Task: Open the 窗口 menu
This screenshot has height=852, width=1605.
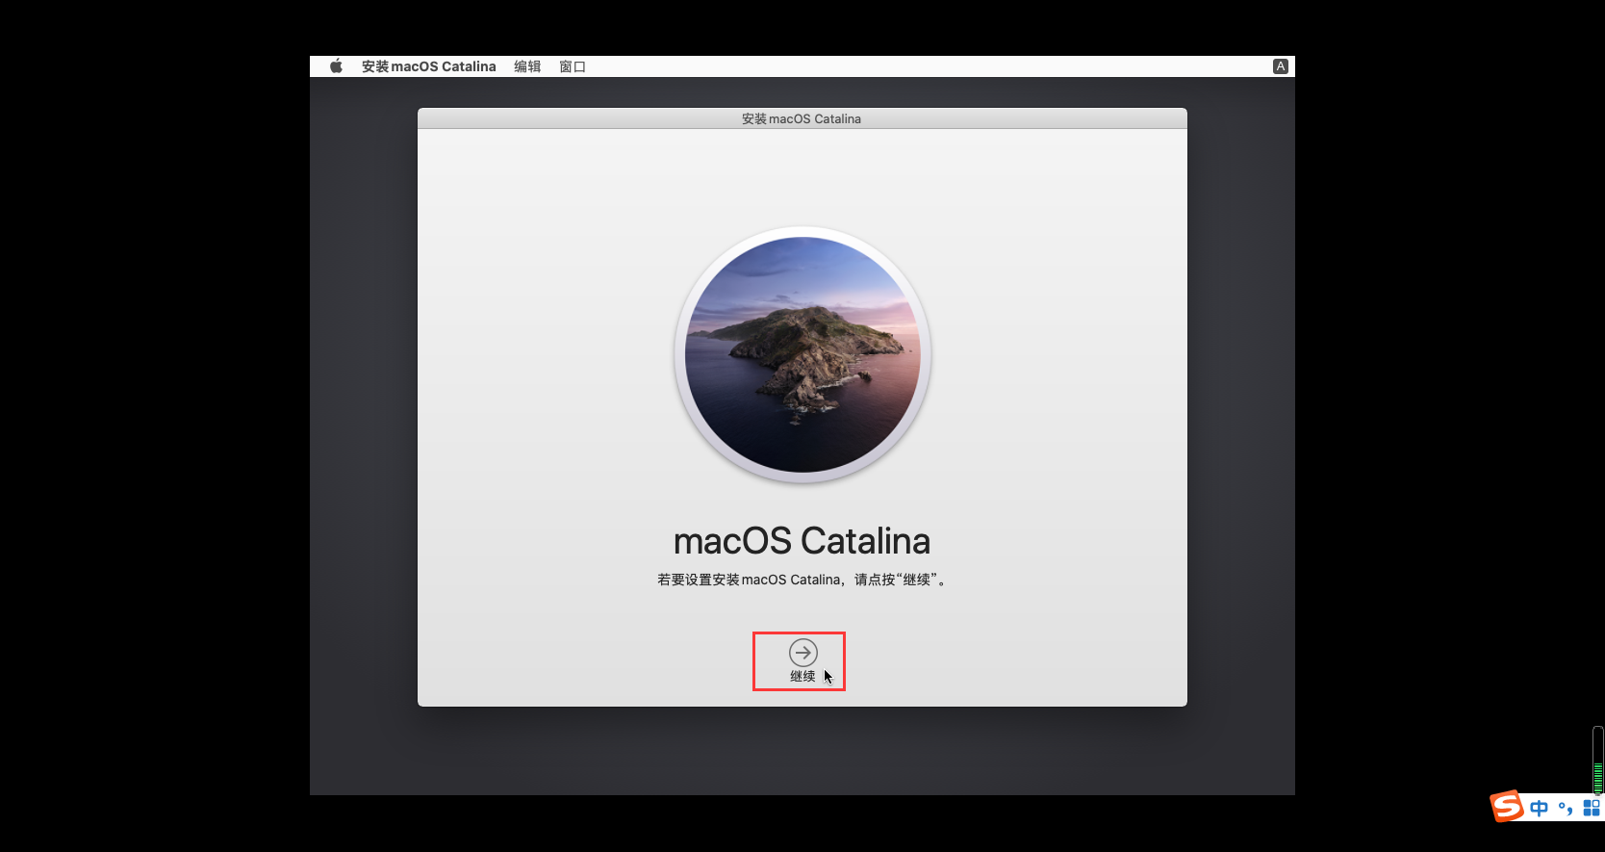Action: point(573,66)
